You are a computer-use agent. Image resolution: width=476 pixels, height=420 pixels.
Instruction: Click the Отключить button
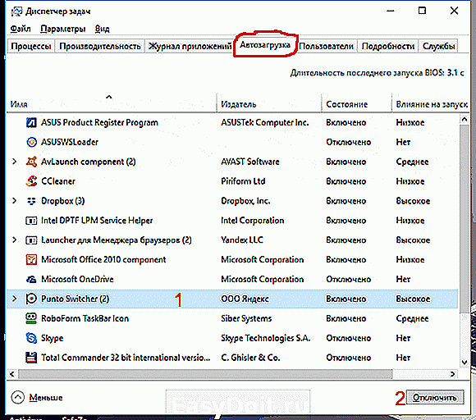tap(435, 397)
